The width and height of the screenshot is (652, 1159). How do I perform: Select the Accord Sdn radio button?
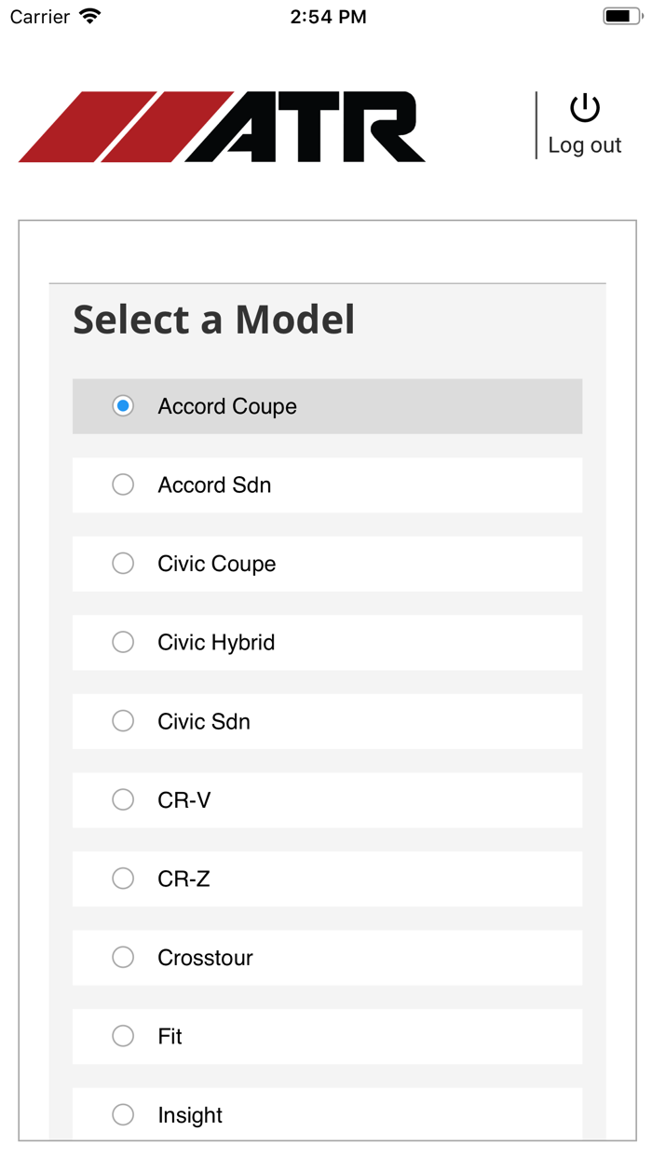pyautogui.click(x=123, y=484)
